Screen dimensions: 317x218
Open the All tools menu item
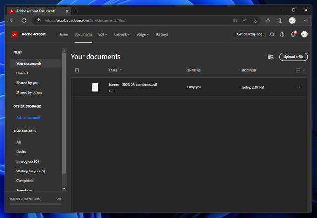point(162,34)
